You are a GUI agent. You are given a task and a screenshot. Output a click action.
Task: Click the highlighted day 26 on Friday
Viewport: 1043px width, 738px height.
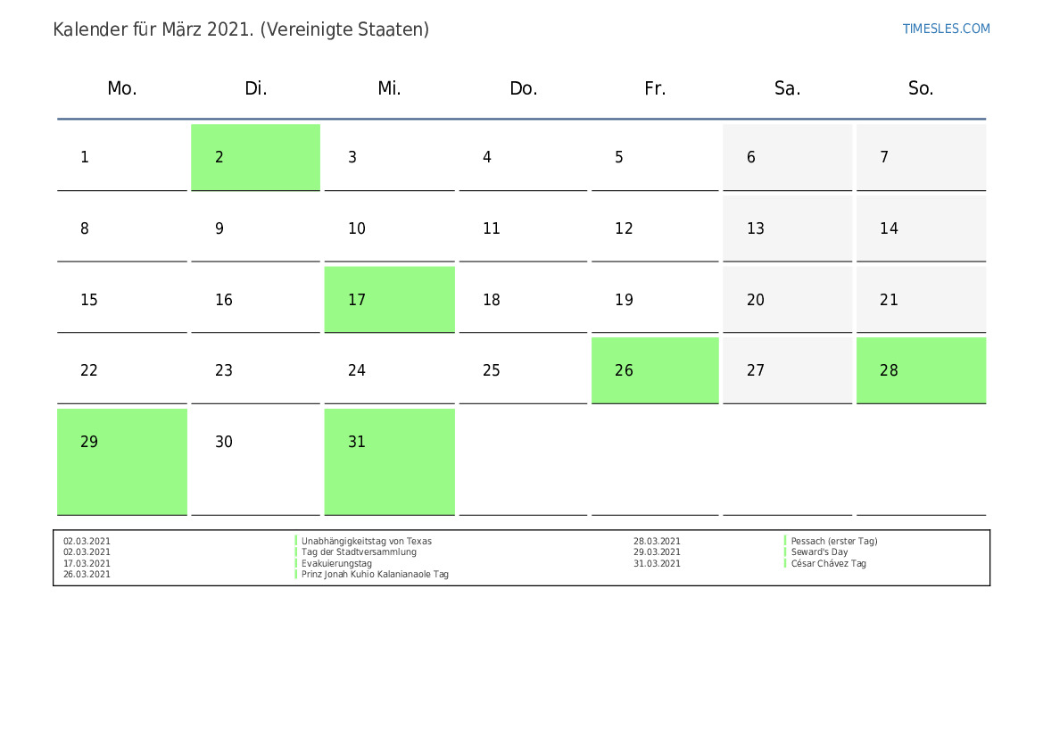(x=655, y=370)
